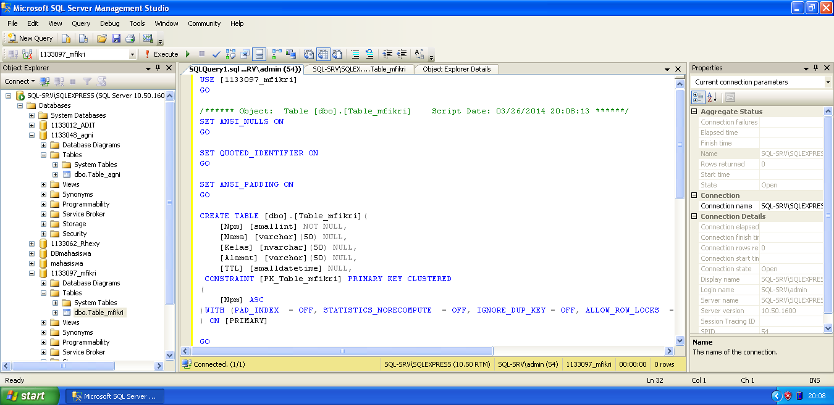Pin the Properties panel with auto-hide pushpin
The image size is (834, 405).
(x=816, y=68)
